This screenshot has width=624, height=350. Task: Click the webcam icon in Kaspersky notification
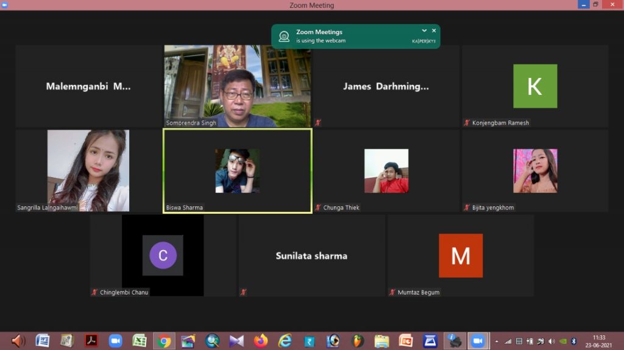(284, 37)
